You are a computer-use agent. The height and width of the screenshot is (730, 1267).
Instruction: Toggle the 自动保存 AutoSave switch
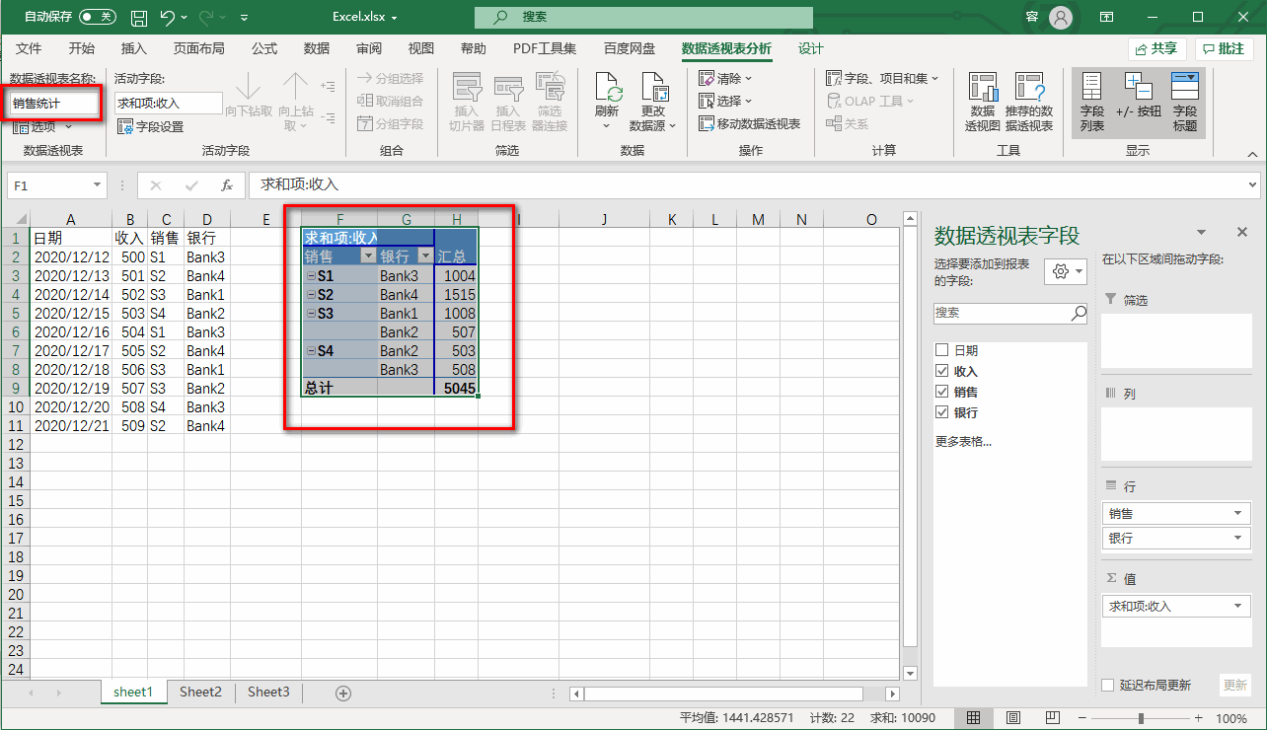[x=97, y=17]
